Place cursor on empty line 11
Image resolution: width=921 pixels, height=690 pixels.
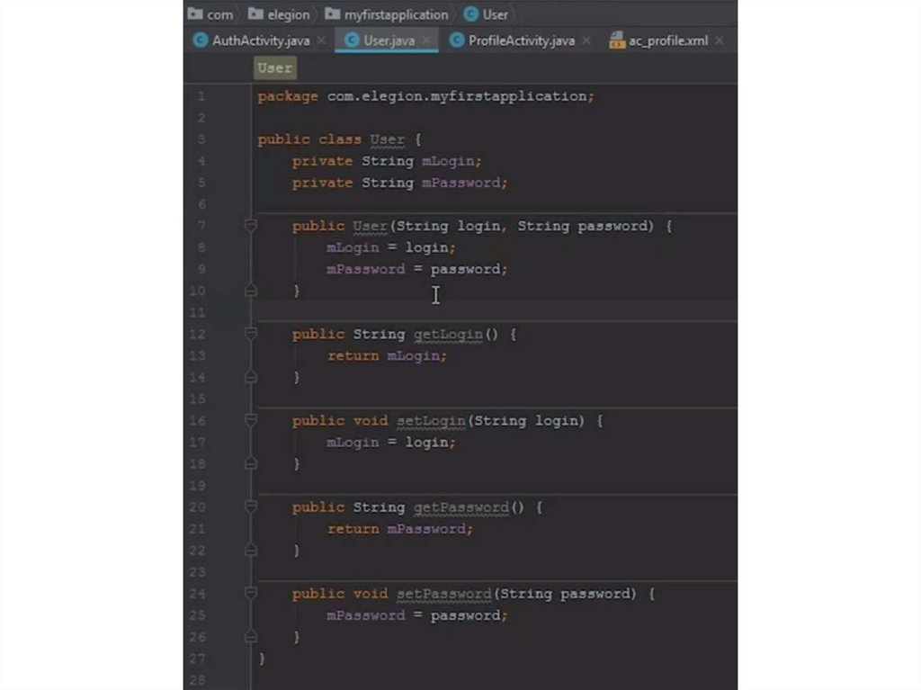(x=496, y=312)
